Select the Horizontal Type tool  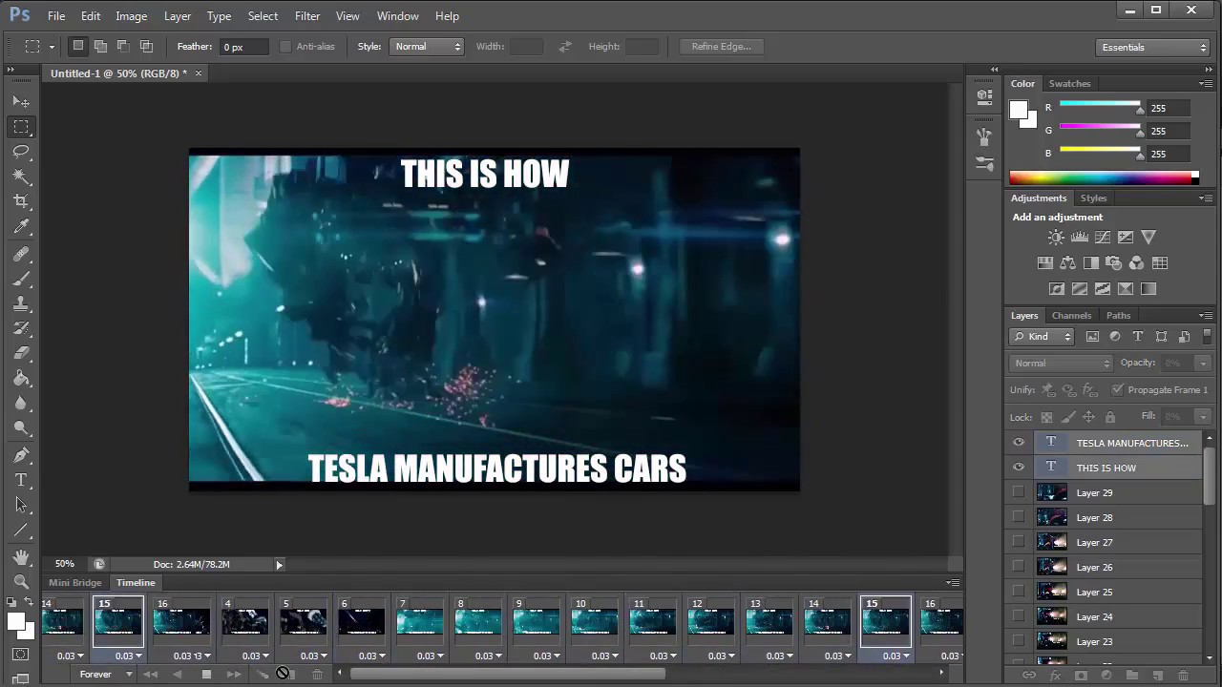(x=21, y=480)
